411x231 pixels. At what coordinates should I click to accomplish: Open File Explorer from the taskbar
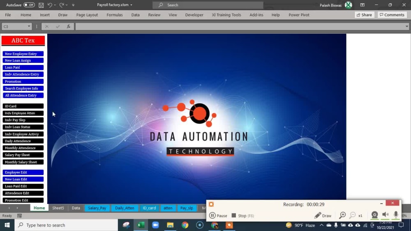coord(170,225)
